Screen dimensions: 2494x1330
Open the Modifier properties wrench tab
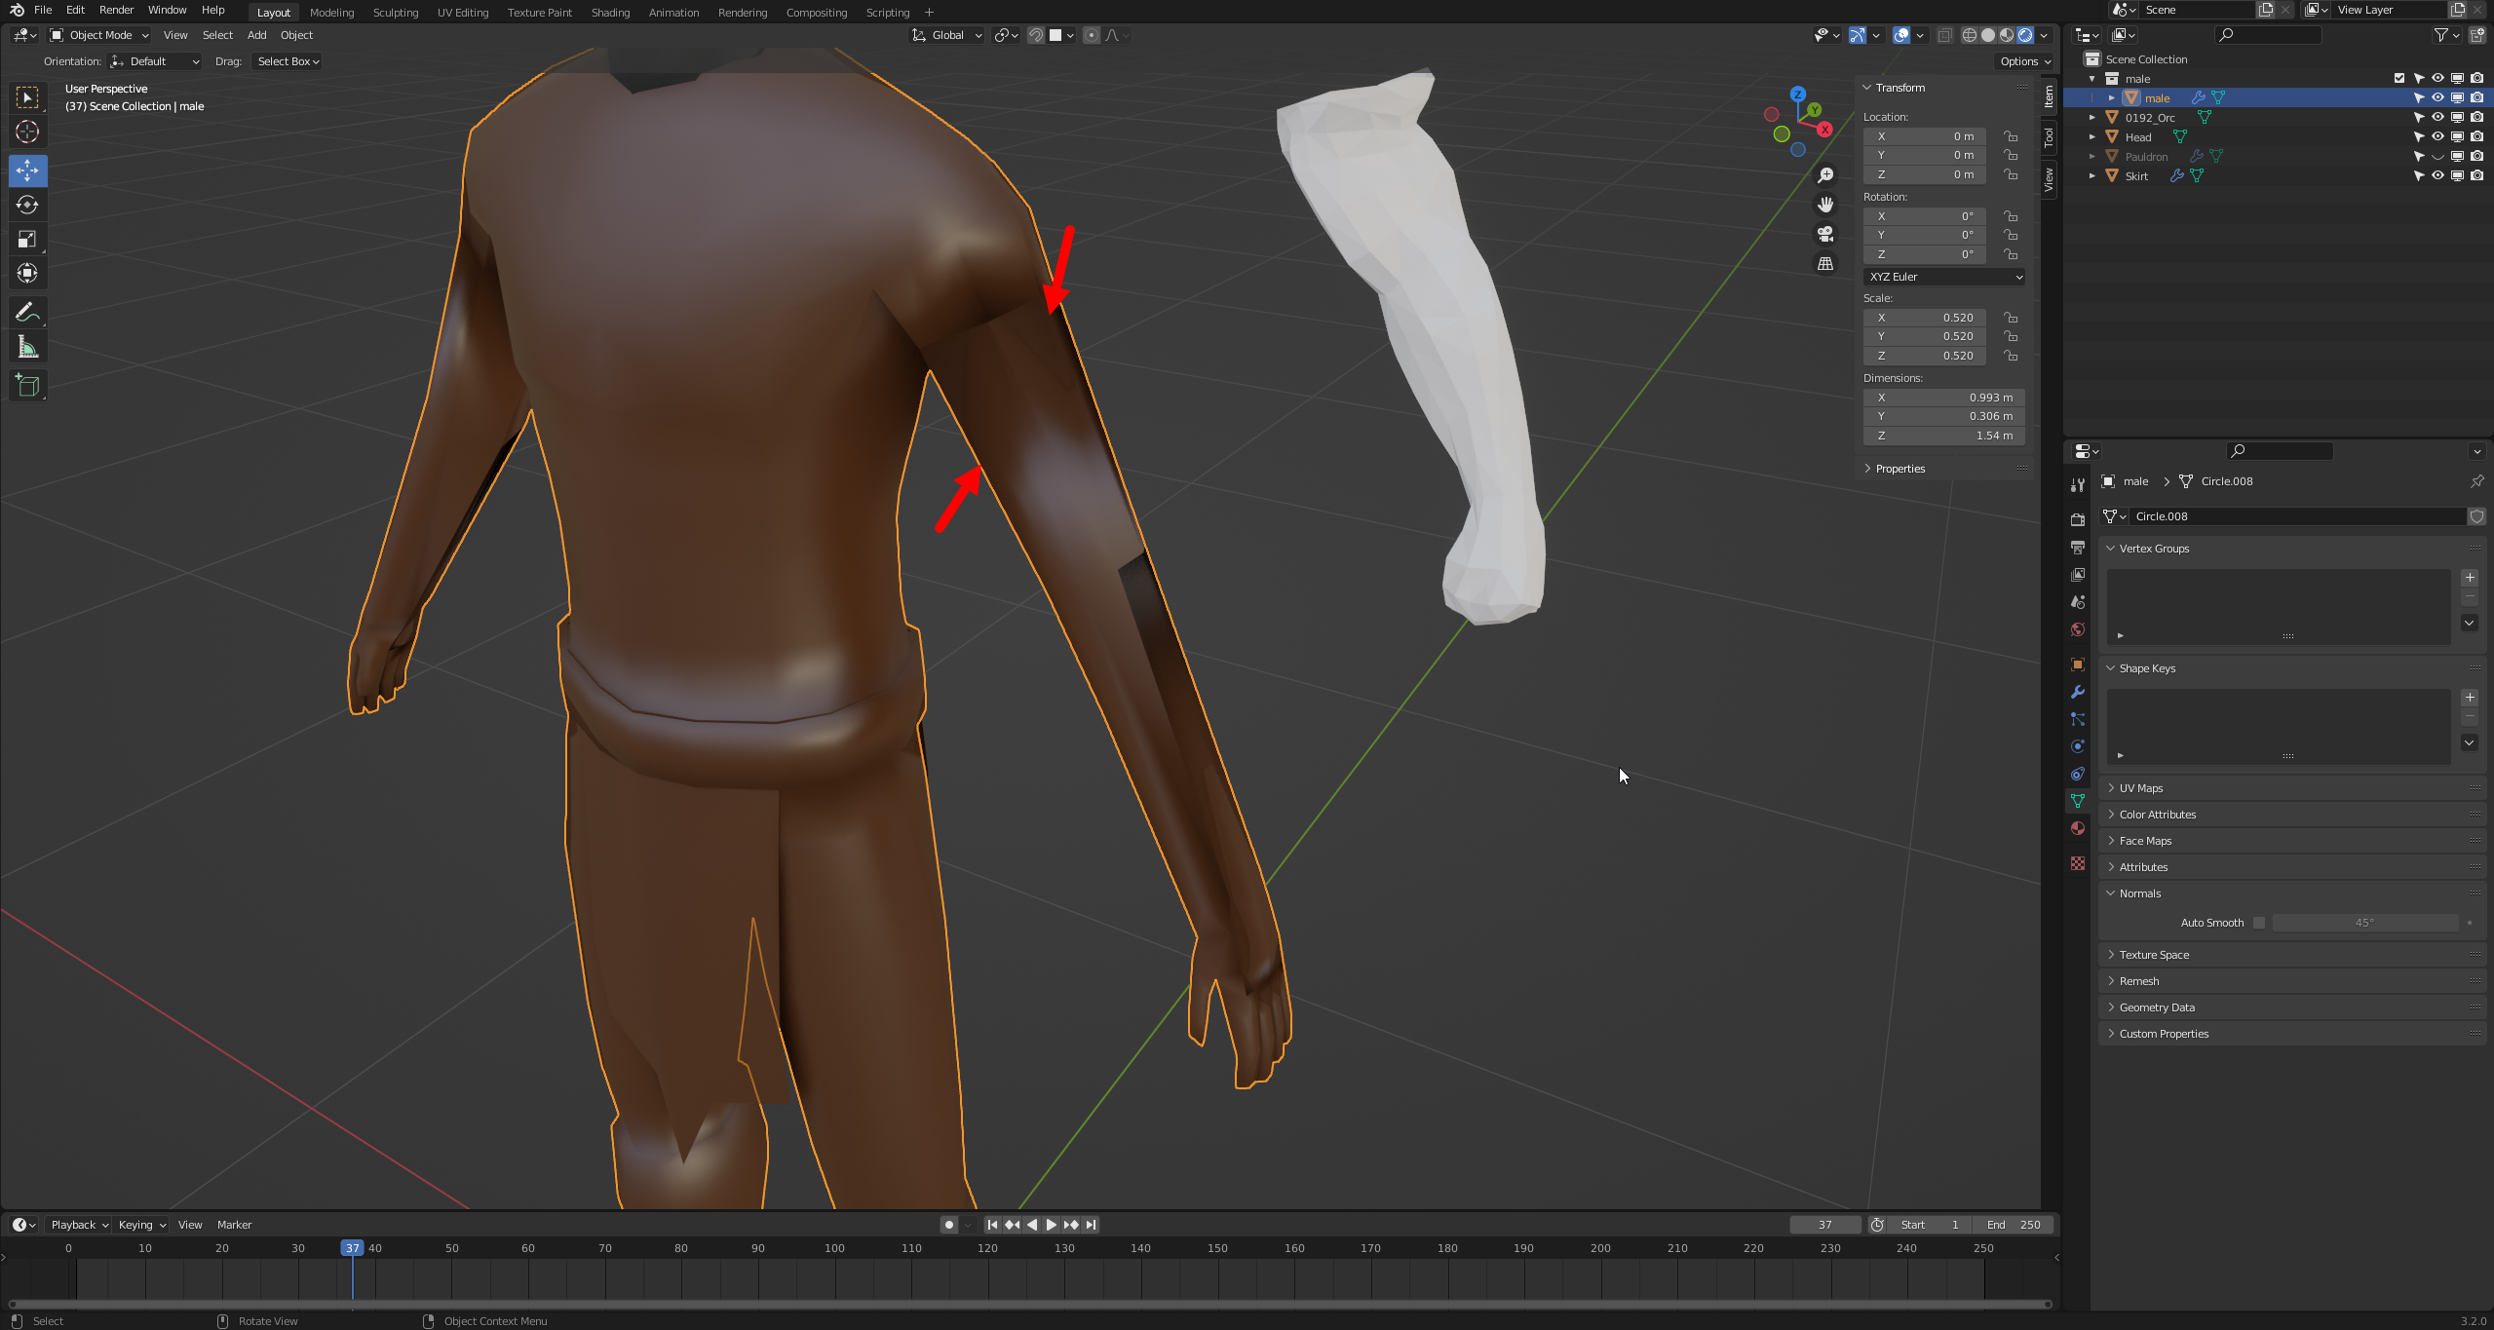(x=2078, y=692)
